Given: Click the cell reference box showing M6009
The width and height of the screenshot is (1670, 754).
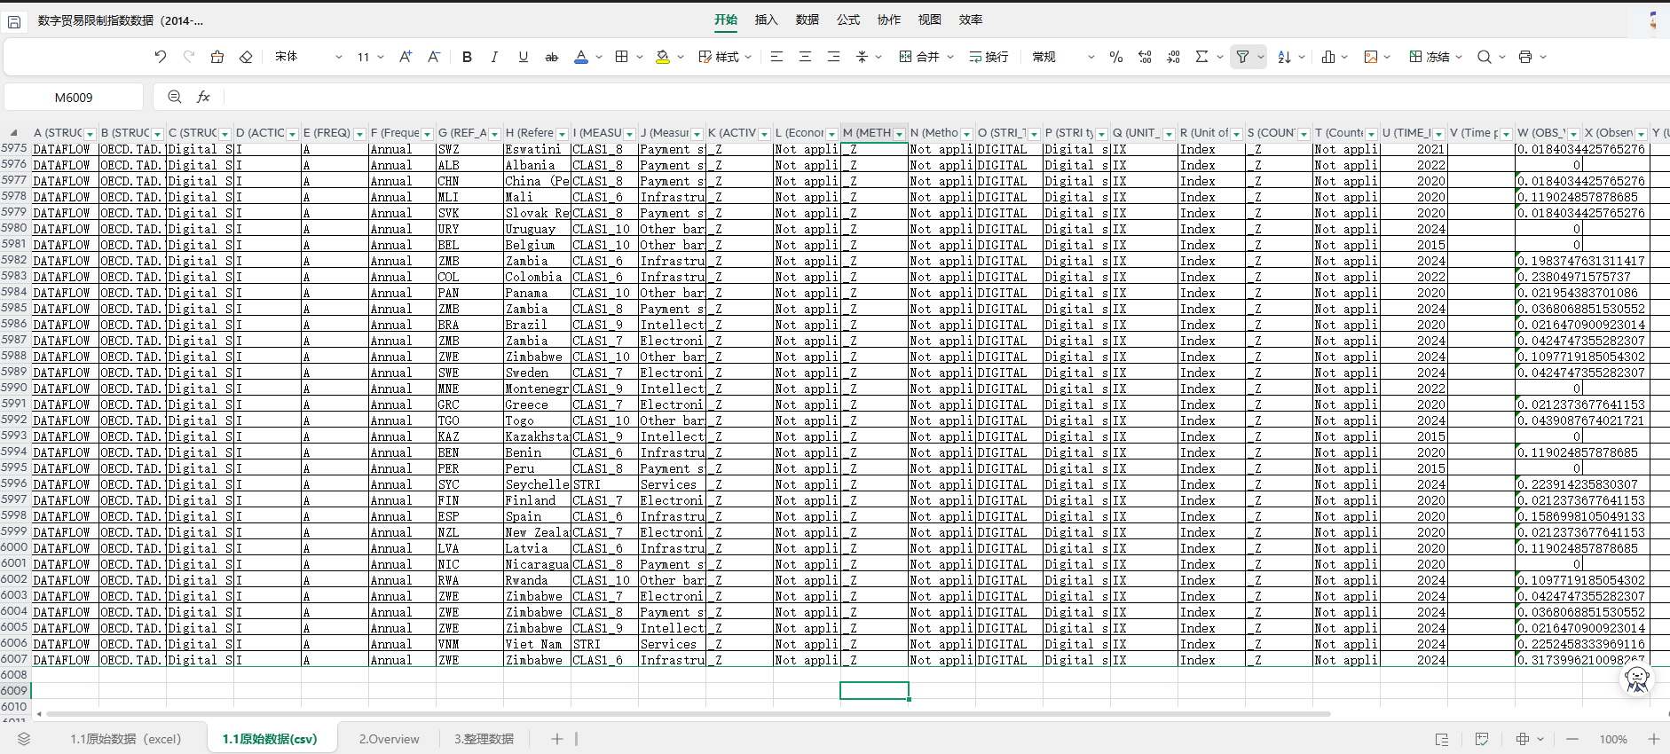Looking at the screenshot, I should pyautogui.click(x=74, y=98).
